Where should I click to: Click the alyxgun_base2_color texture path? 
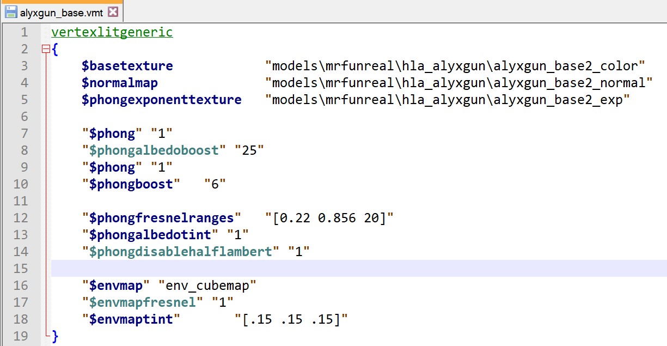click(x=455, y=66)
